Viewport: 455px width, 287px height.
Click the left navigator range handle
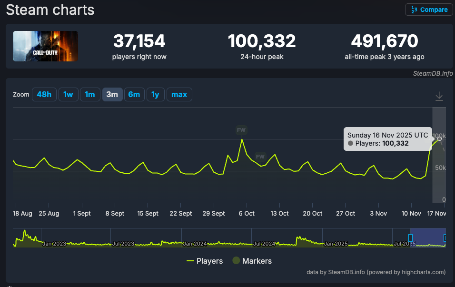[410, 237]
